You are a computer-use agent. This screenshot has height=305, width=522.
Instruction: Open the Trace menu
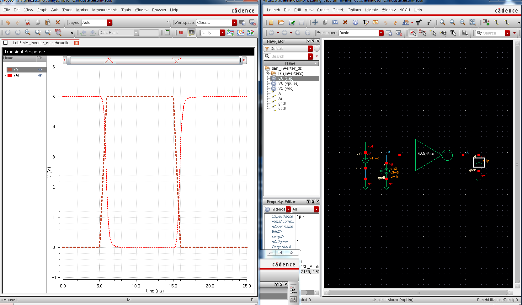tap(67, 10)
